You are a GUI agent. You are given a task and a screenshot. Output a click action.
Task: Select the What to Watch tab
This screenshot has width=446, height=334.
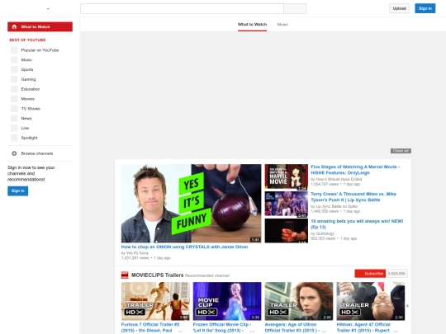[252, 25]
